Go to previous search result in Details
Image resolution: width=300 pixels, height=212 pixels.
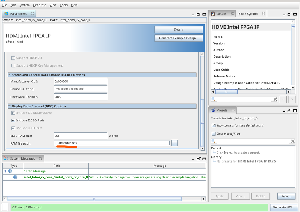pyautogui.click(x=283, y=99)
